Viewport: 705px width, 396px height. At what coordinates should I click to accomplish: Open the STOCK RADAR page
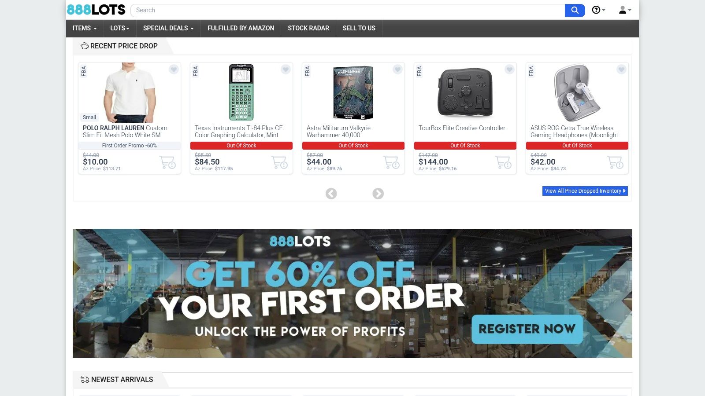pos(308,28)
